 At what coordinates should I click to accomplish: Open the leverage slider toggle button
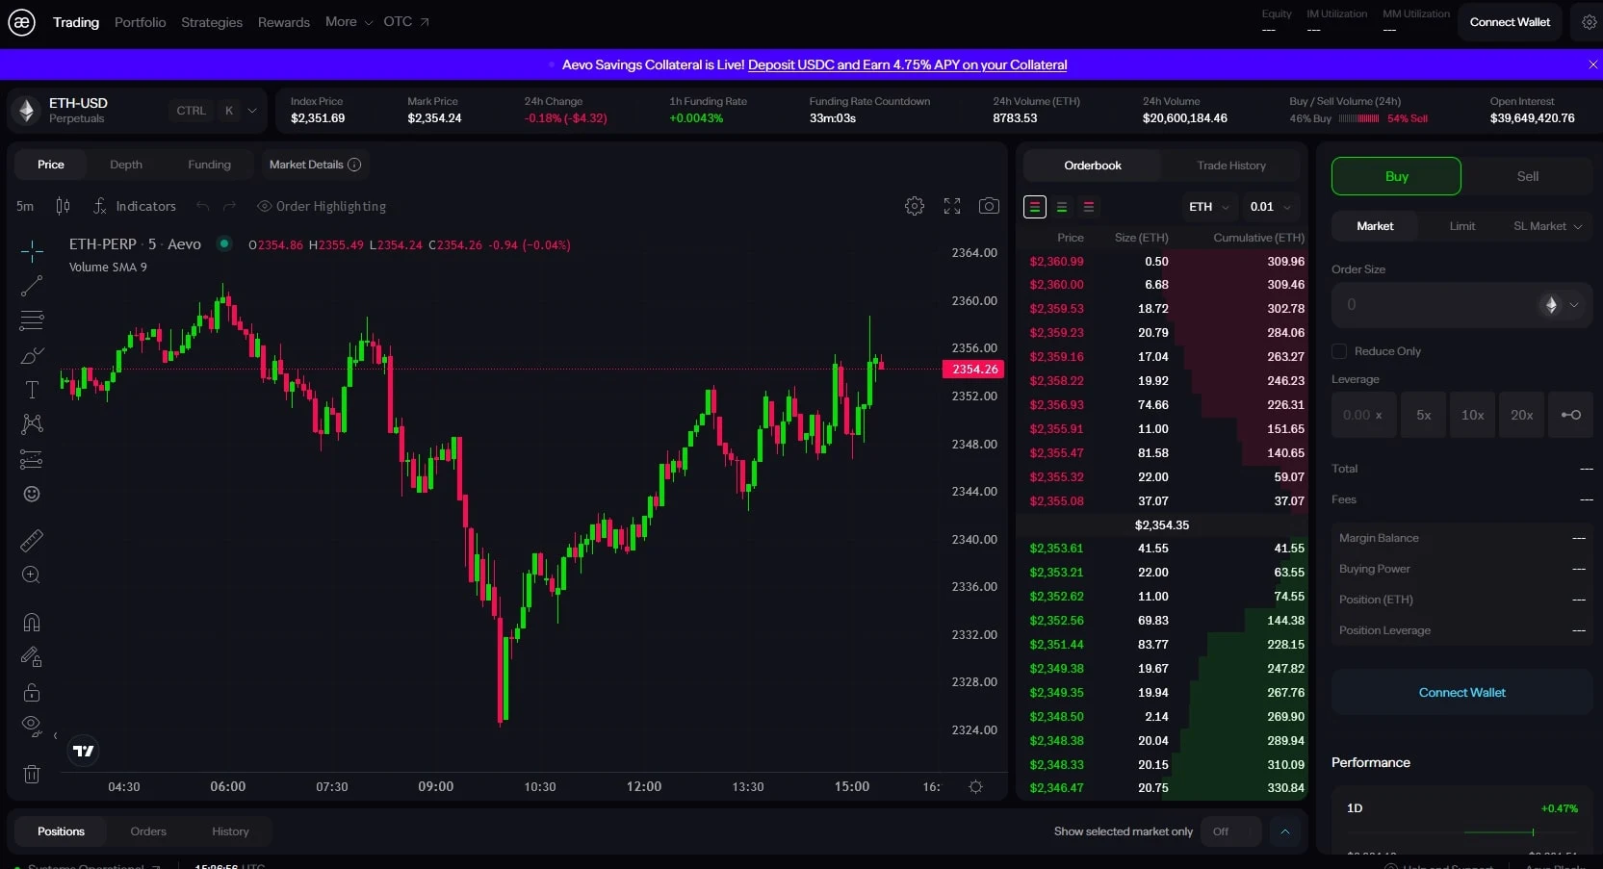(1570, 415)
